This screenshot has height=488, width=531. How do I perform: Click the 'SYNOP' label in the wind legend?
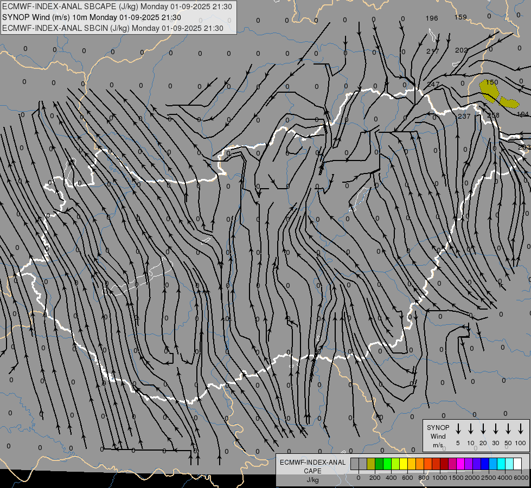coord(438,427)
